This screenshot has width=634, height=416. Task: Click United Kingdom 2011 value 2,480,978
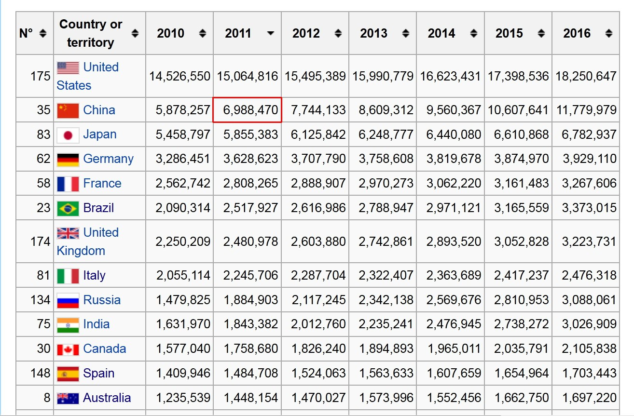250,242
